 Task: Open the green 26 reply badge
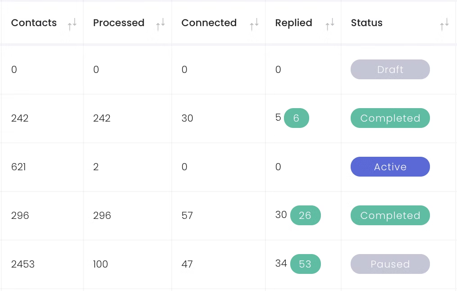pos(305,215)
